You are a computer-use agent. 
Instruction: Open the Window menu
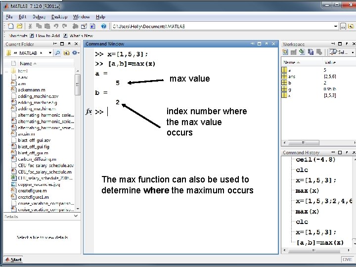81,17
